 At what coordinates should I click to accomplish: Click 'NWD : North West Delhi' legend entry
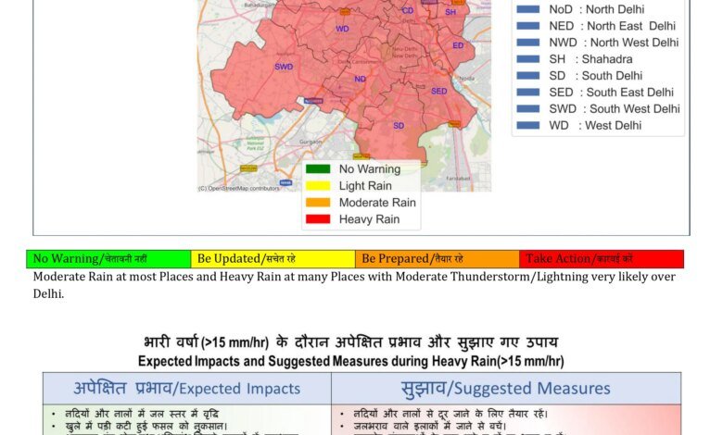pyautogui.click(x=614, y=43)
